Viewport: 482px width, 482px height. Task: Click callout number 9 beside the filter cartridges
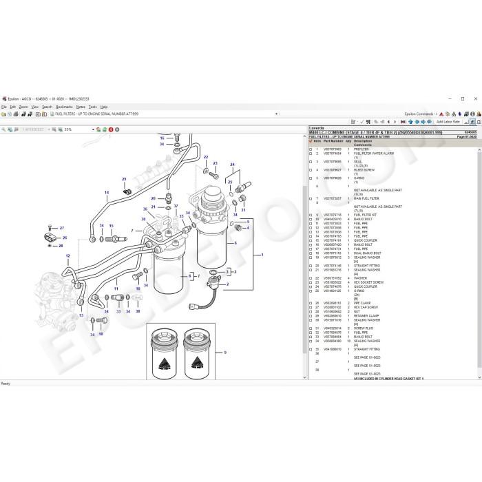[225, 353]
